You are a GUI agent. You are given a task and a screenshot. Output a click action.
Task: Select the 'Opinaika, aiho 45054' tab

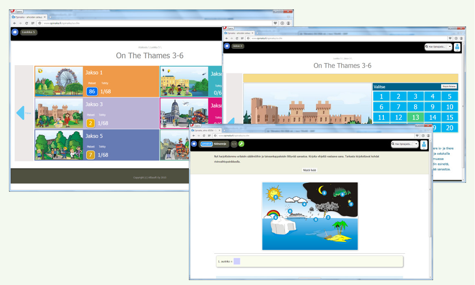click(206, 130)
